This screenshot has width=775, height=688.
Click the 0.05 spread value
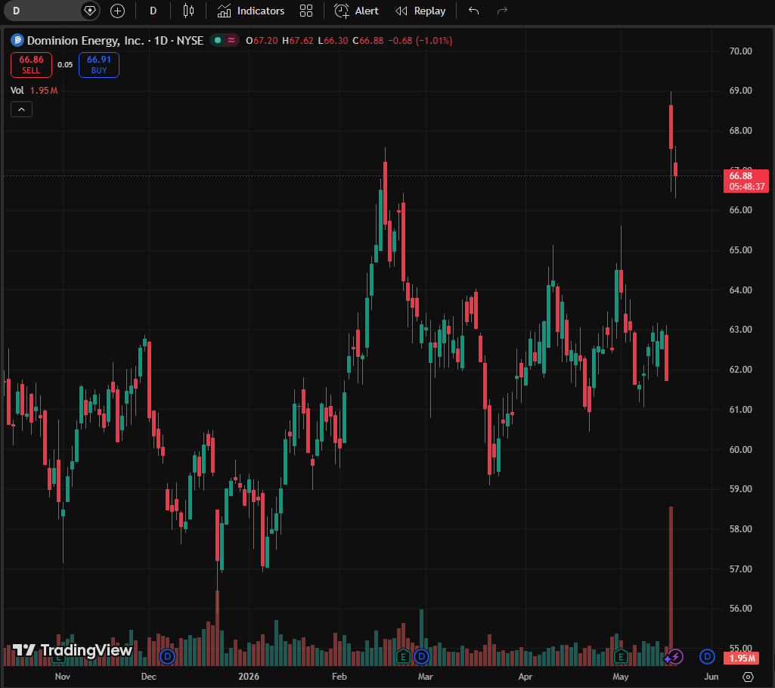[x=65, y=65]
